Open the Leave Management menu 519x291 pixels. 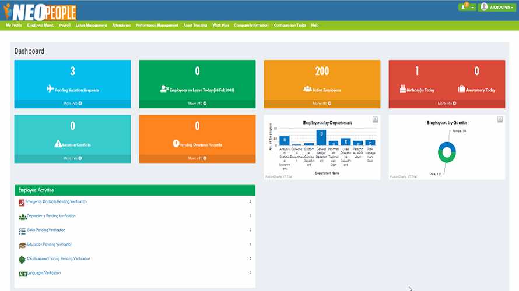(91, 26)
